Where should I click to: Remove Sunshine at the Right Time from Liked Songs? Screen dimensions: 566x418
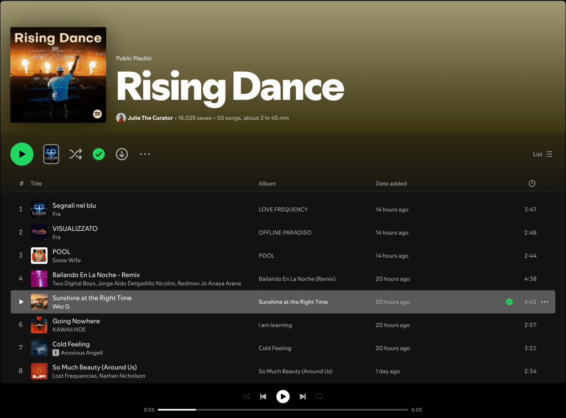509,302
